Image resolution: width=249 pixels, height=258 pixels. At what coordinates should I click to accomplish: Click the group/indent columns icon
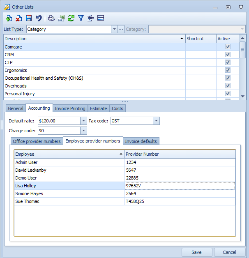(x=91, y=18)
